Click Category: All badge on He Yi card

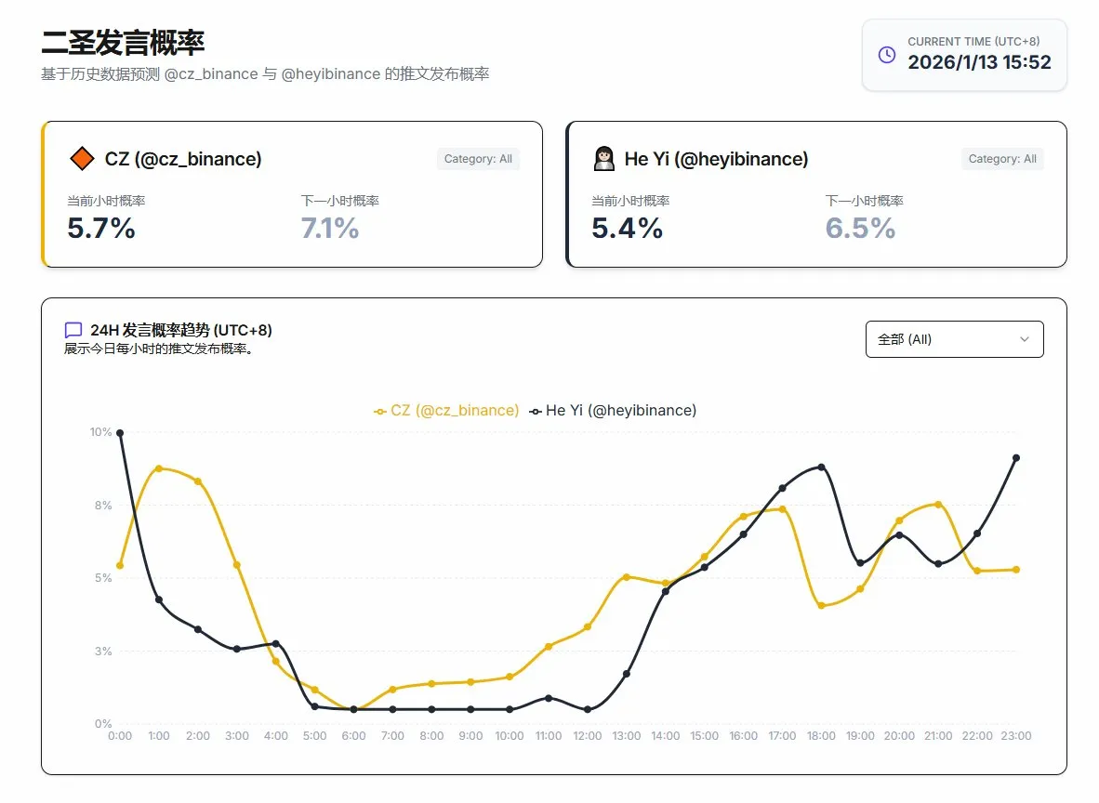pos(1002,159)
